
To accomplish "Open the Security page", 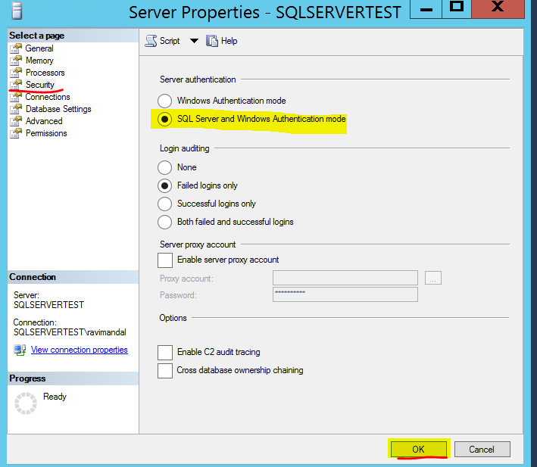I will pyautogui.click(x=39, y=85).
